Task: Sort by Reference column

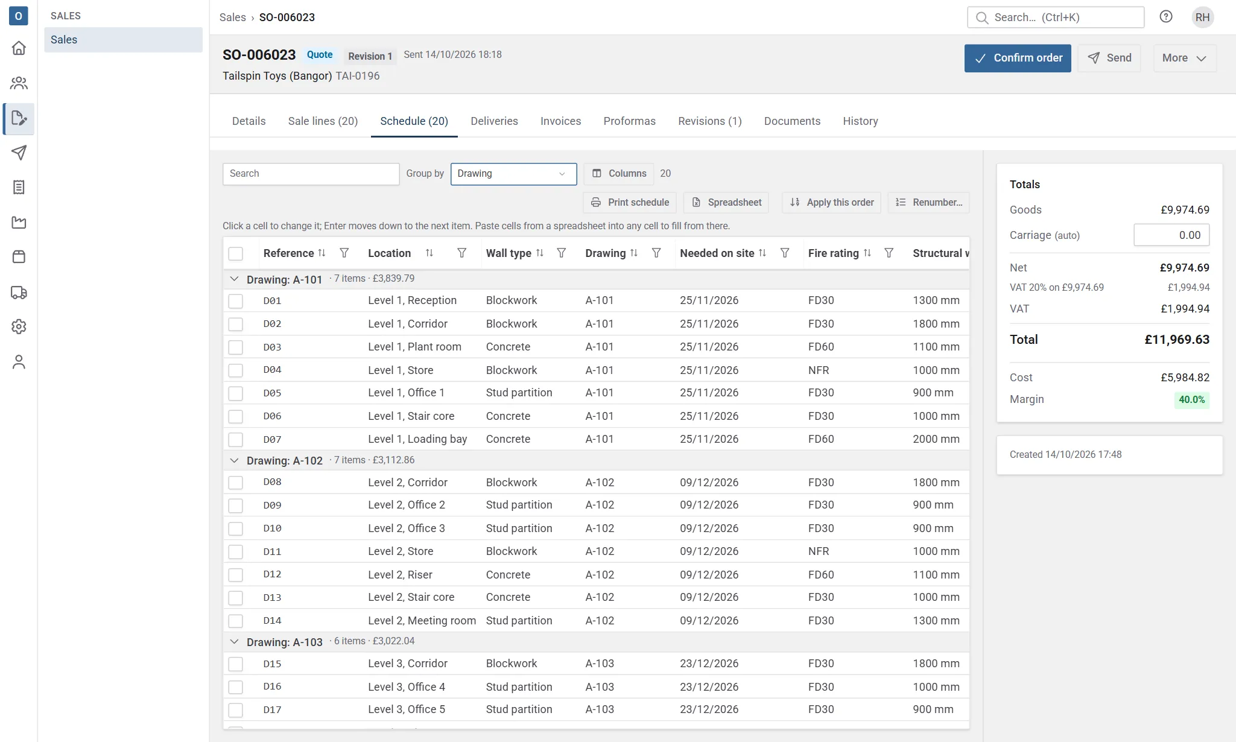Action: [322, 253]
